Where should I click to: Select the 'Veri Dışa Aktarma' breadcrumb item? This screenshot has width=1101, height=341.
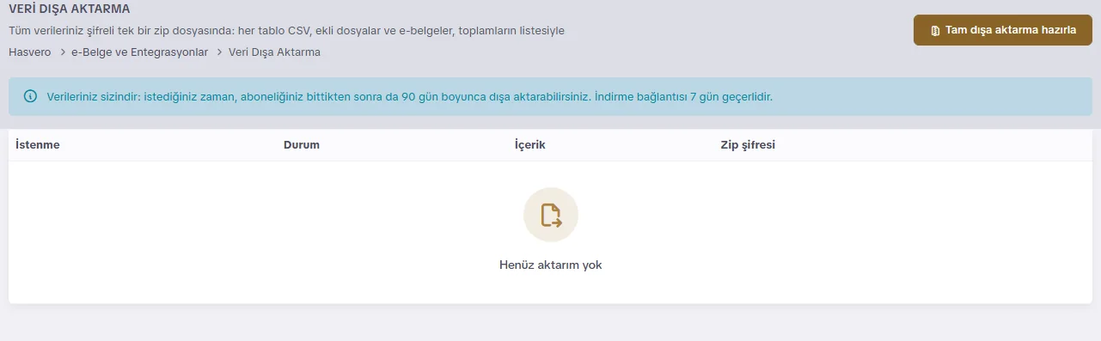click(275, 52)
